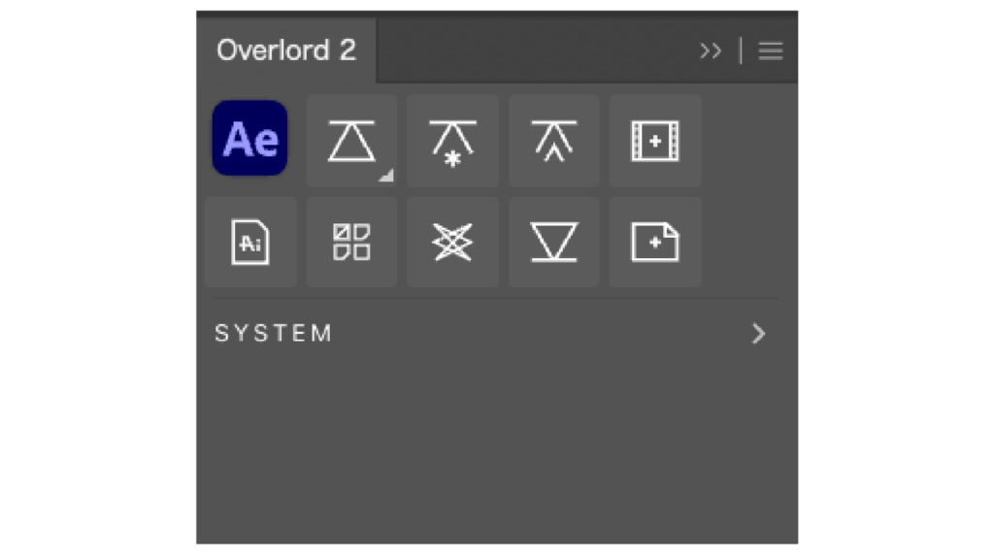Viewport: 994px width, 559px height.
Task: Click the four-squares grid icon
Action: tap(351, 242)
